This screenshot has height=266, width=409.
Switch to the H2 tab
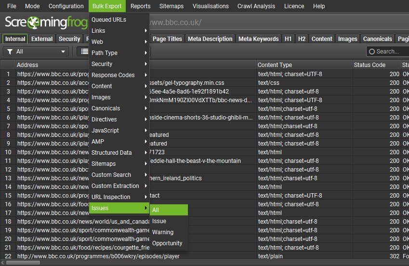[x=302, y=39]
